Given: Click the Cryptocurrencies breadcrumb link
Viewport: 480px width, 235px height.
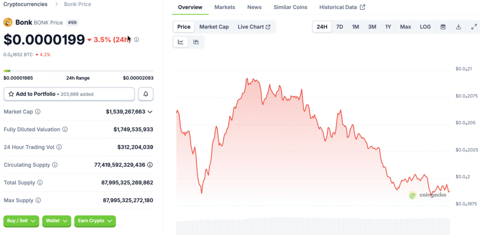Looking at the screenshot, I should tap(25, 4).
